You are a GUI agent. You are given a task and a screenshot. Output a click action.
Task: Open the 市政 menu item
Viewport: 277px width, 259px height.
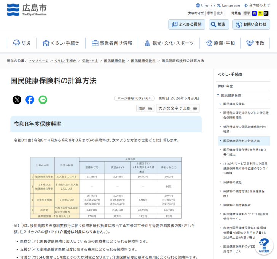[x=255, y=43]
